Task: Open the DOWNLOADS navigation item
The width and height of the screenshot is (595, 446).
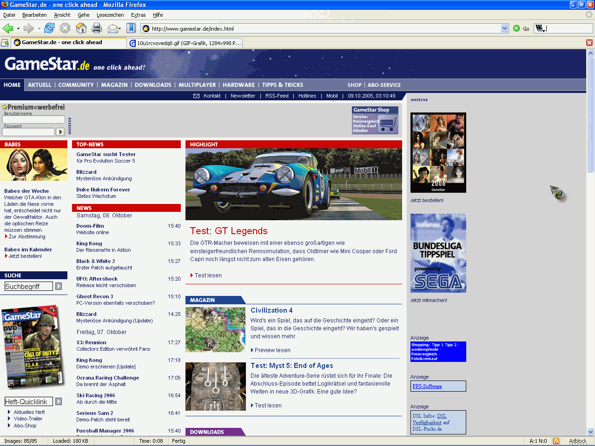Action: (x=153, y=85)
